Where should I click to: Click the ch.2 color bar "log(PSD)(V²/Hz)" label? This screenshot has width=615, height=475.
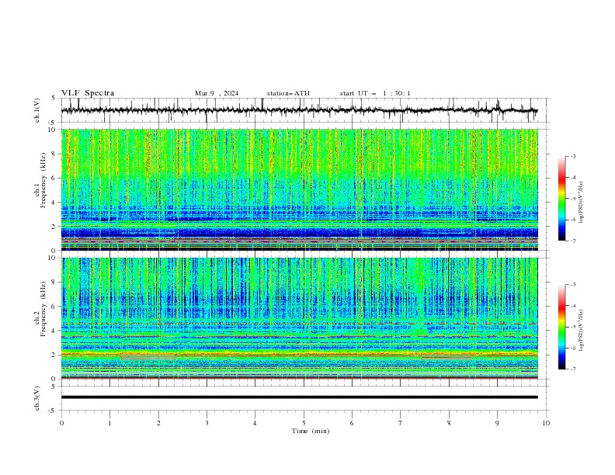point(581,331)
